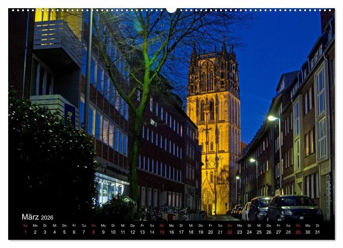343x248 pixels.
Task: Pick date 8 marked in red
Action: click(93, 232)
